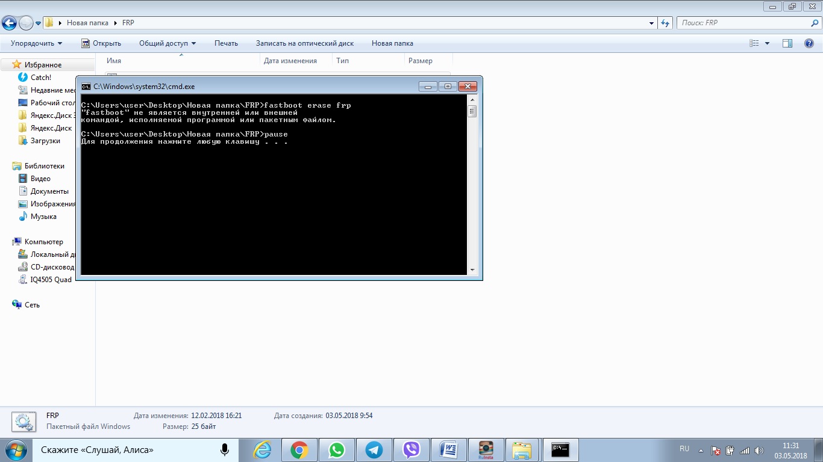Open WhatsApp from the taskbar
Viewport: 823px width, 462px height.
[337, 450]
